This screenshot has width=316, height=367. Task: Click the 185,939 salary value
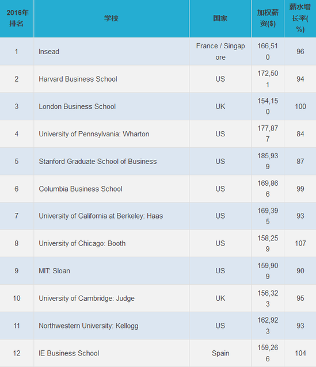[x=268, y=161]
